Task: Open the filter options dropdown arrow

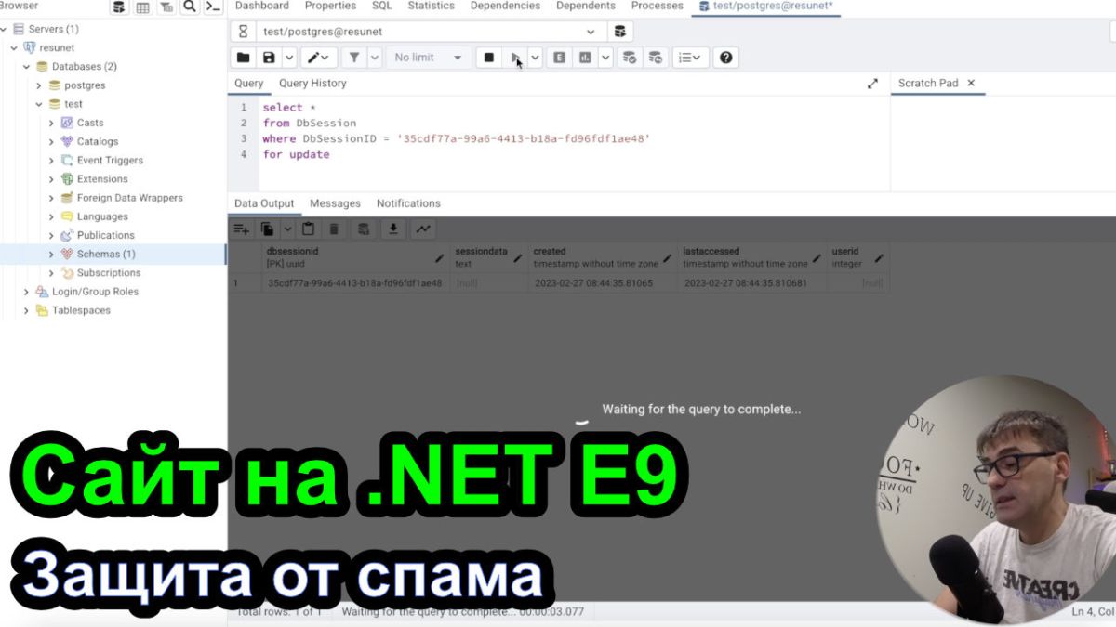Action: 375,58
